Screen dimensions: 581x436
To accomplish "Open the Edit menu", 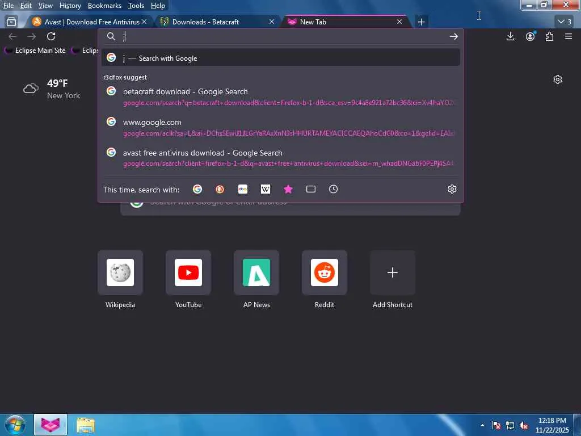I will coord(26,6).
